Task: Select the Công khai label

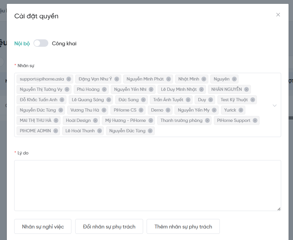Action: [x=64, y=44]
